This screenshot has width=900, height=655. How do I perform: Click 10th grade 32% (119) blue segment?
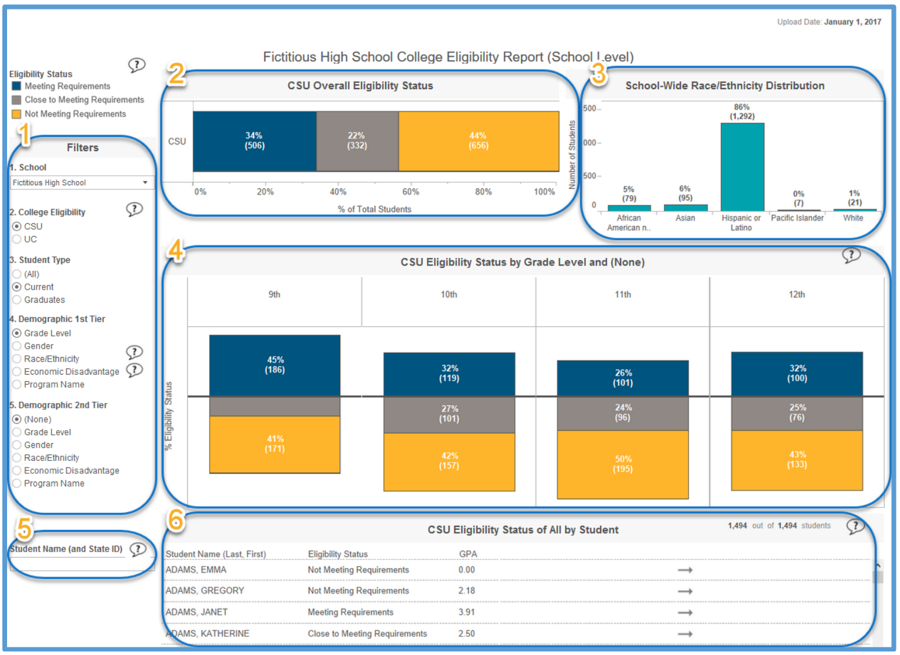449,375
